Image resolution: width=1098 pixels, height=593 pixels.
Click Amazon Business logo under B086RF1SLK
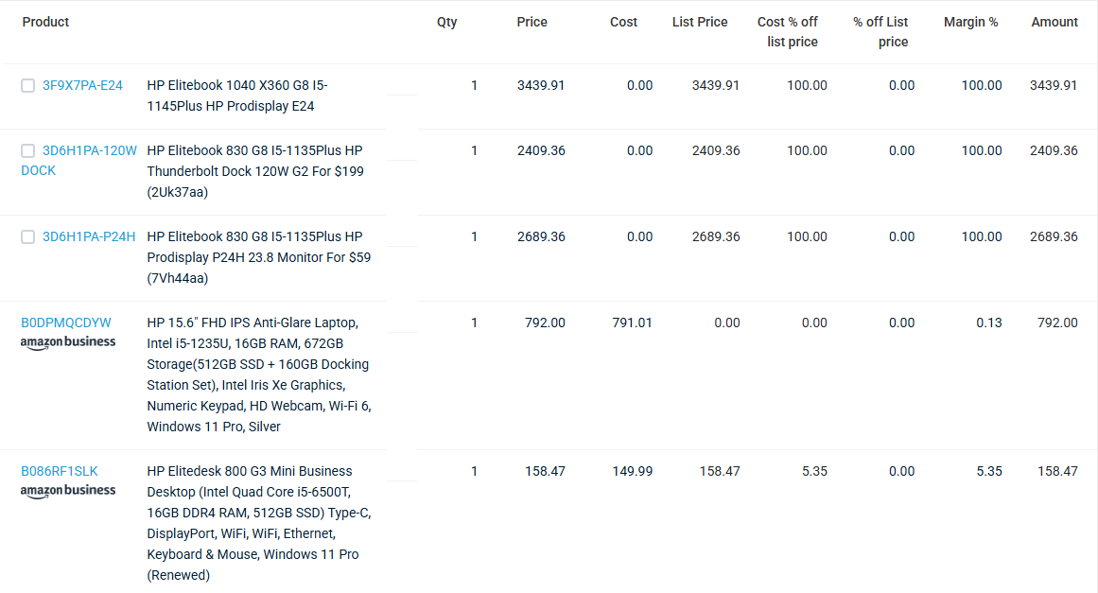(68, 491)
